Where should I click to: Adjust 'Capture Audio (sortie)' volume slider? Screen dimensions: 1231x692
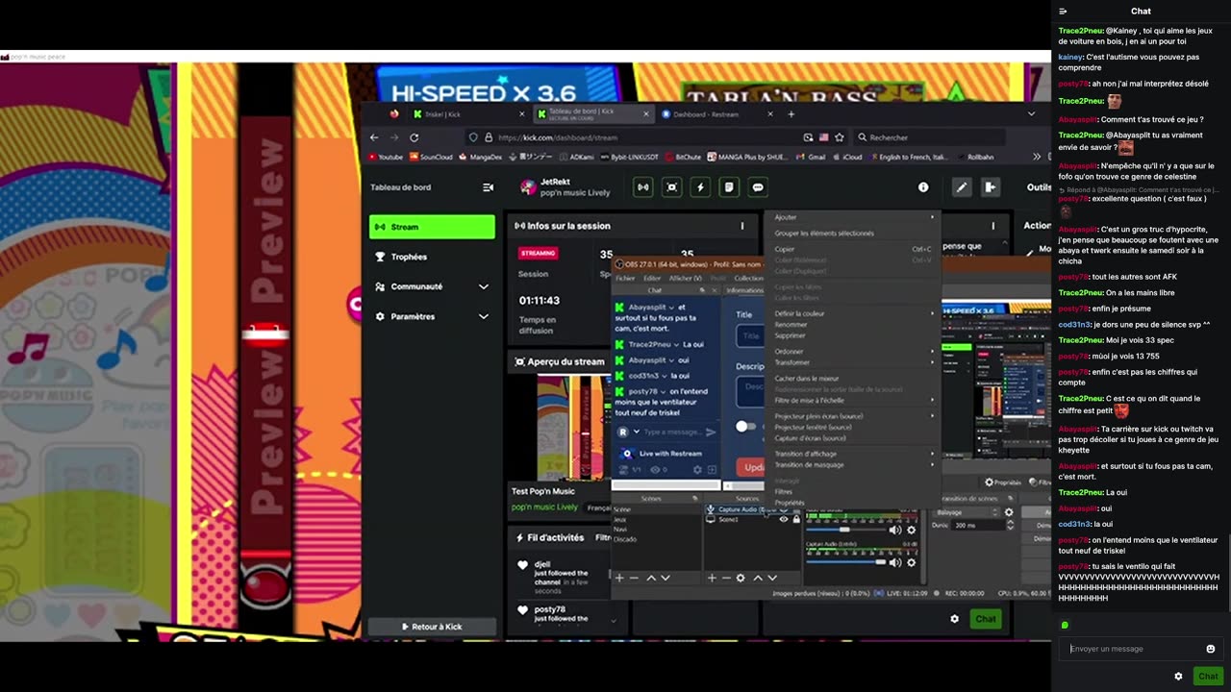846,561
